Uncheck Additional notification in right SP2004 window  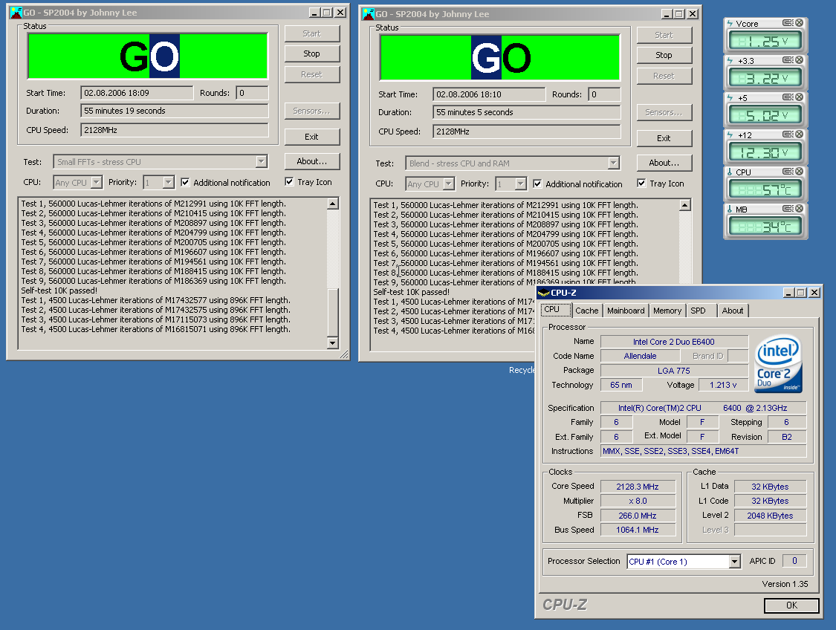tap(537, 184)
